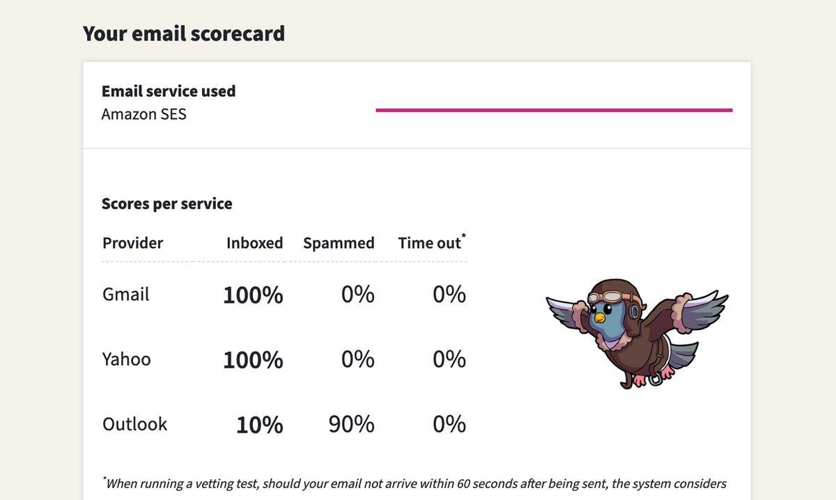The image size is (836, 500).
Task: Select the 'Spammed' column header
Action: tap(339, 243)
